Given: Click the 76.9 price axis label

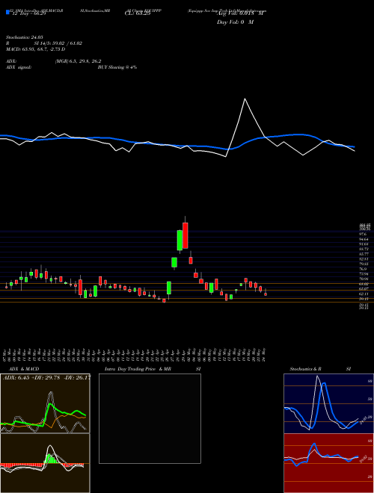Looking at the screenshot, I should tap(363, 269).
